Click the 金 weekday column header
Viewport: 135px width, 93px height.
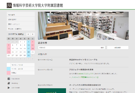[x=28, y=39]
